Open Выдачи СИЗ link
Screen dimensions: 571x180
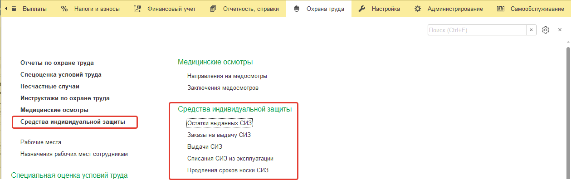click(205, 147)
